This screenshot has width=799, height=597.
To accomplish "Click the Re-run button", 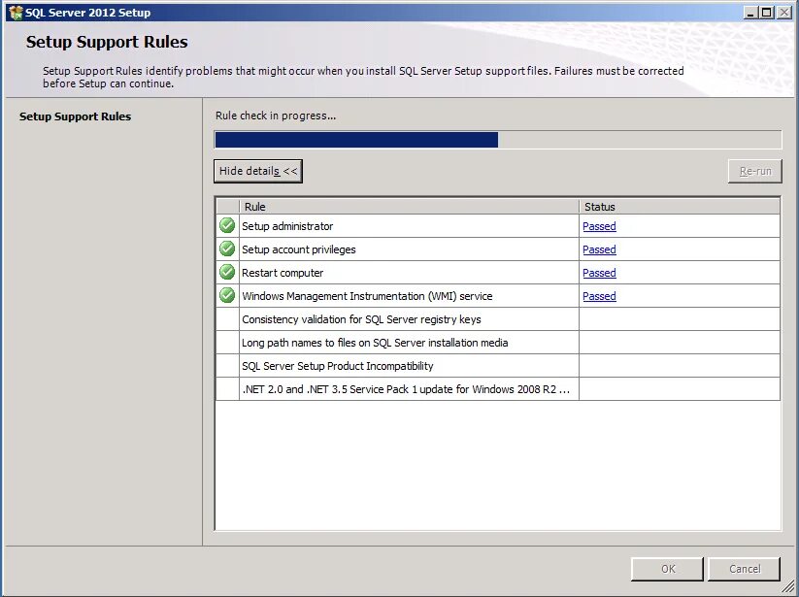I will coord(754,171).
